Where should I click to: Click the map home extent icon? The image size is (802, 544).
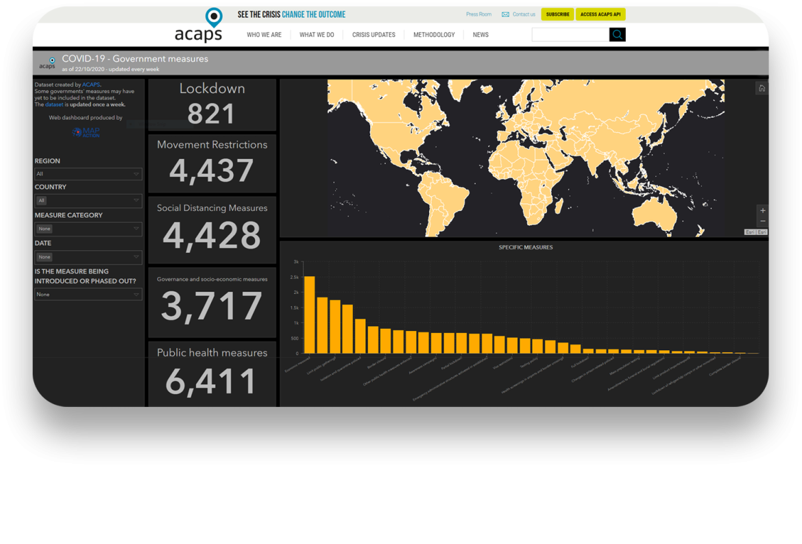coord(762,88)
